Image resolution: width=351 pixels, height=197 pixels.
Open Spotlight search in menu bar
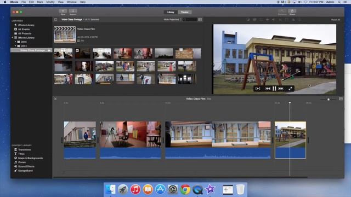339,2
